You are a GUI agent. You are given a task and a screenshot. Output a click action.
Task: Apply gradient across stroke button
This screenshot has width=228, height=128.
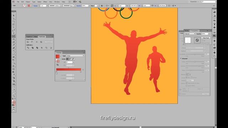74,59
